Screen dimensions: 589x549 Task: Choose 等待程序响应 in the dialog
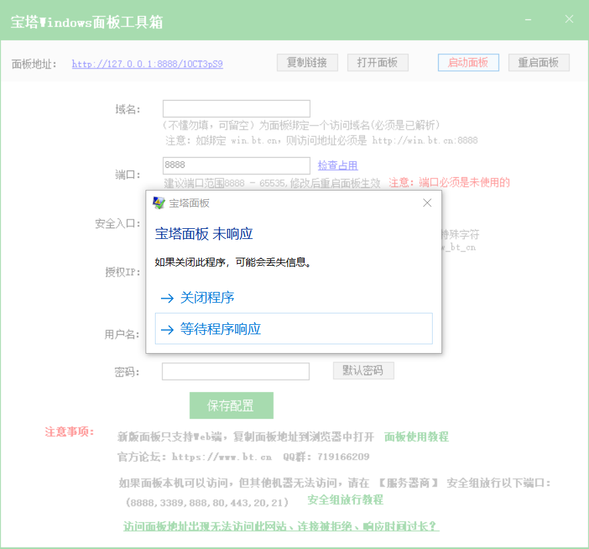coord(294,329)
